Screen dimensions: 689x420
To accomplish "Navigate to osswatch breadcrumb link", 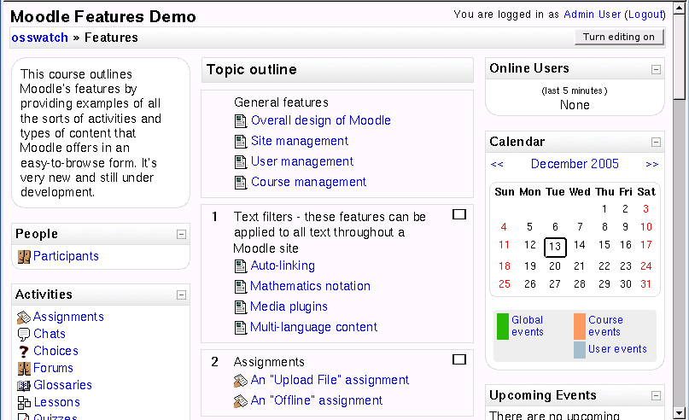I will coord(39,38).
